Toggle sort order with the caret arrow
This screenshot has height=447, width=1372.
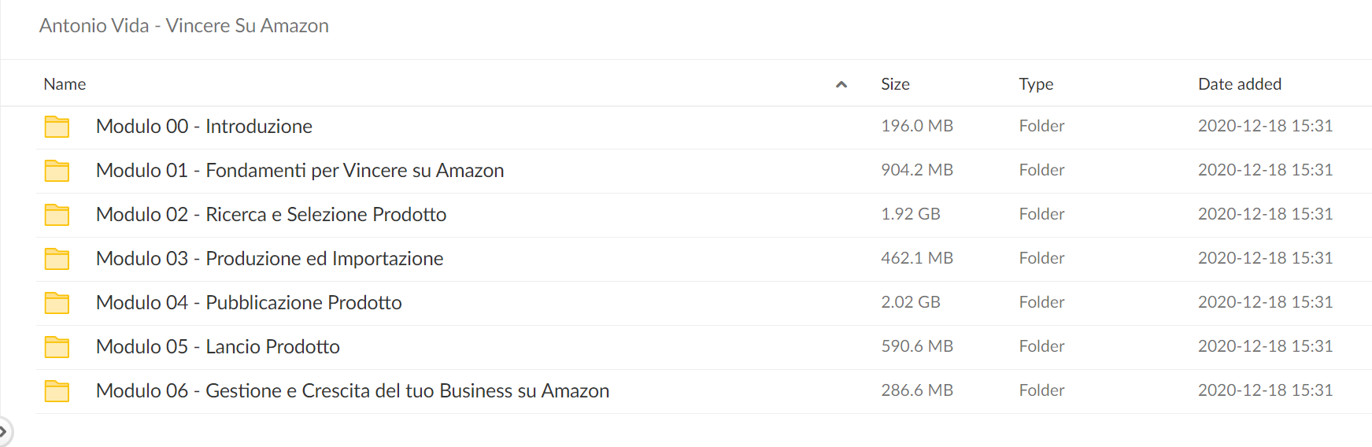[841, 84]
